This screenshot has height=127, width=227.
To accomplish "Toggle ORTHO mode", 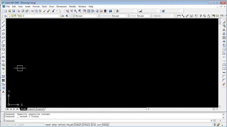I will 61,125.
